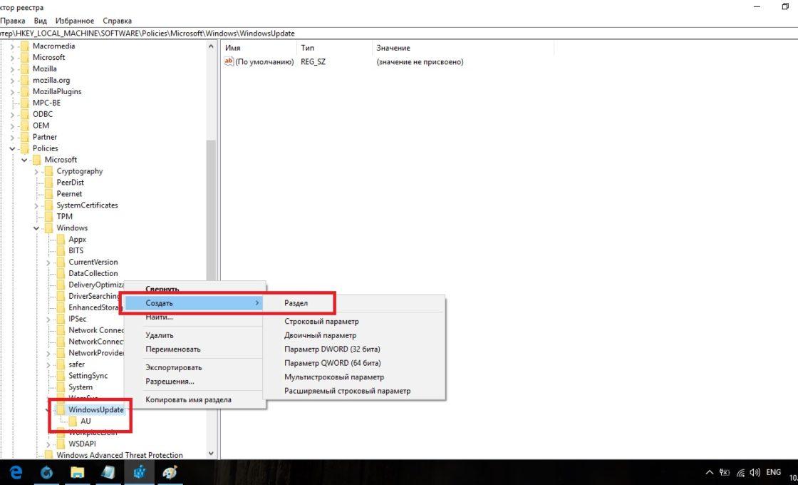
Task: Select the DataCollection key
Action: [x=93, y=274]
